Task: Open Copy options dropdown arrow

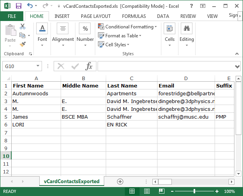Action: coord(29,35)
